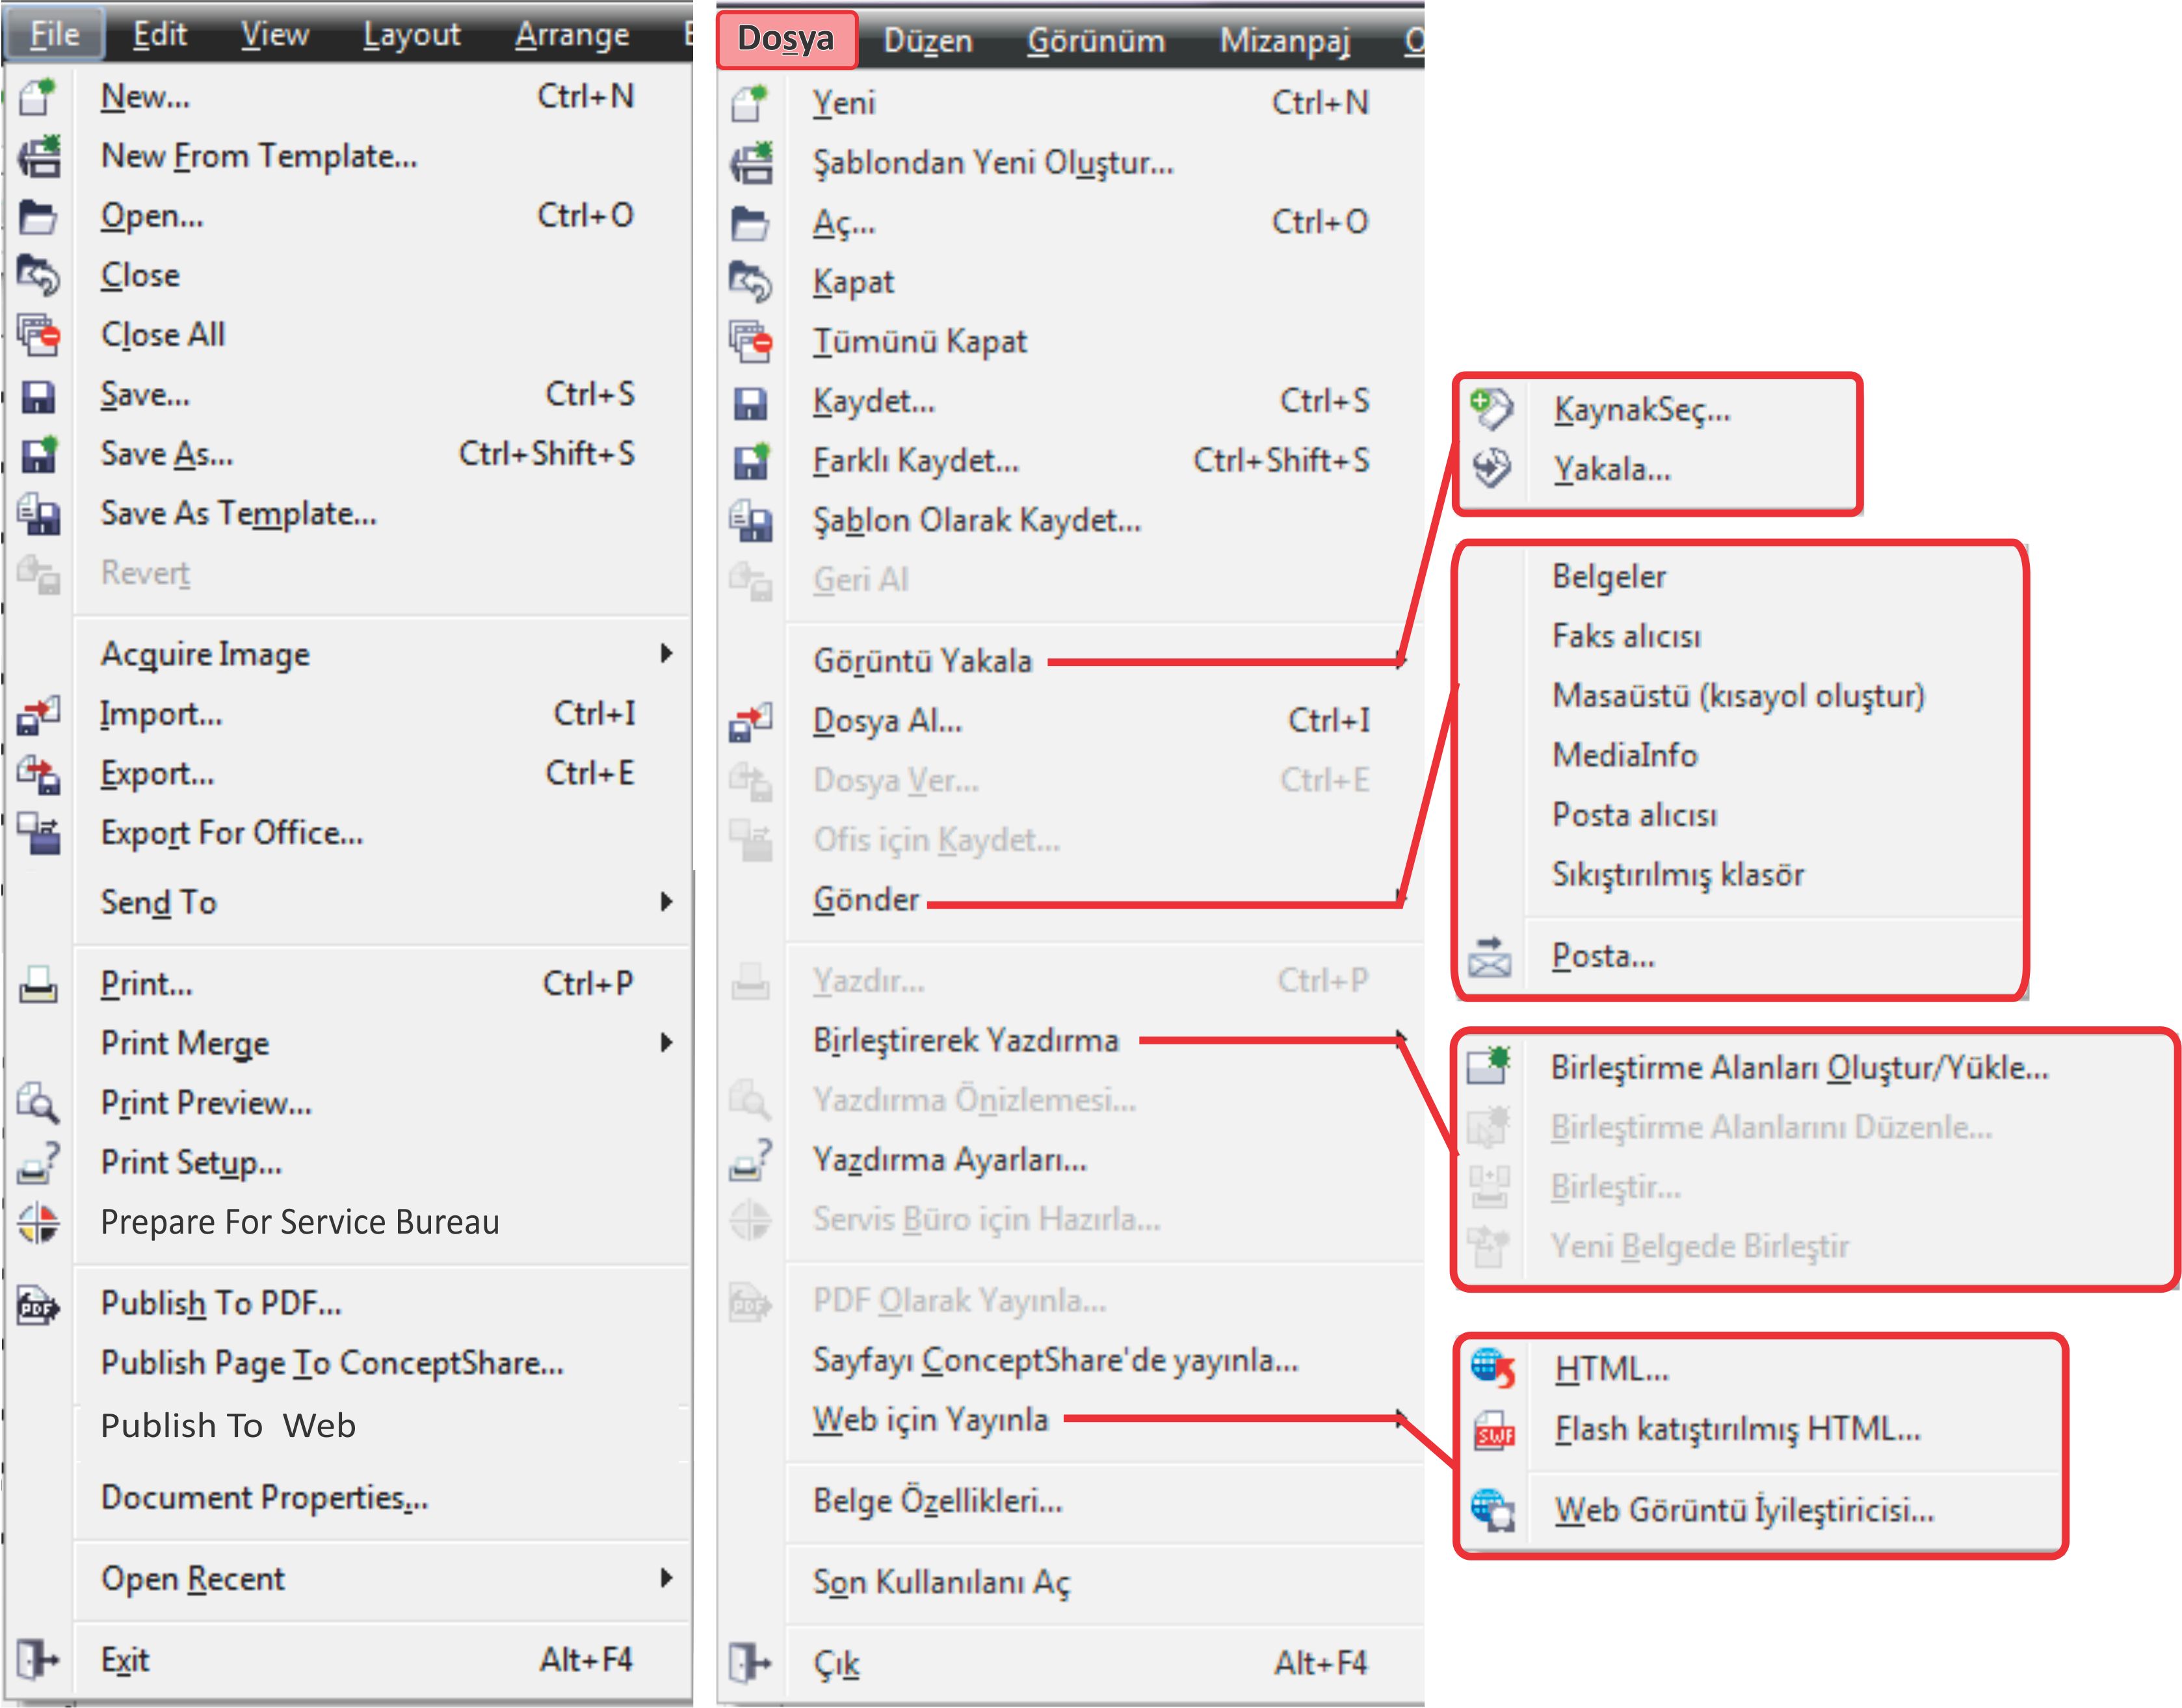Click the icon beside Yeni in Turkish menu

point(750,103)
